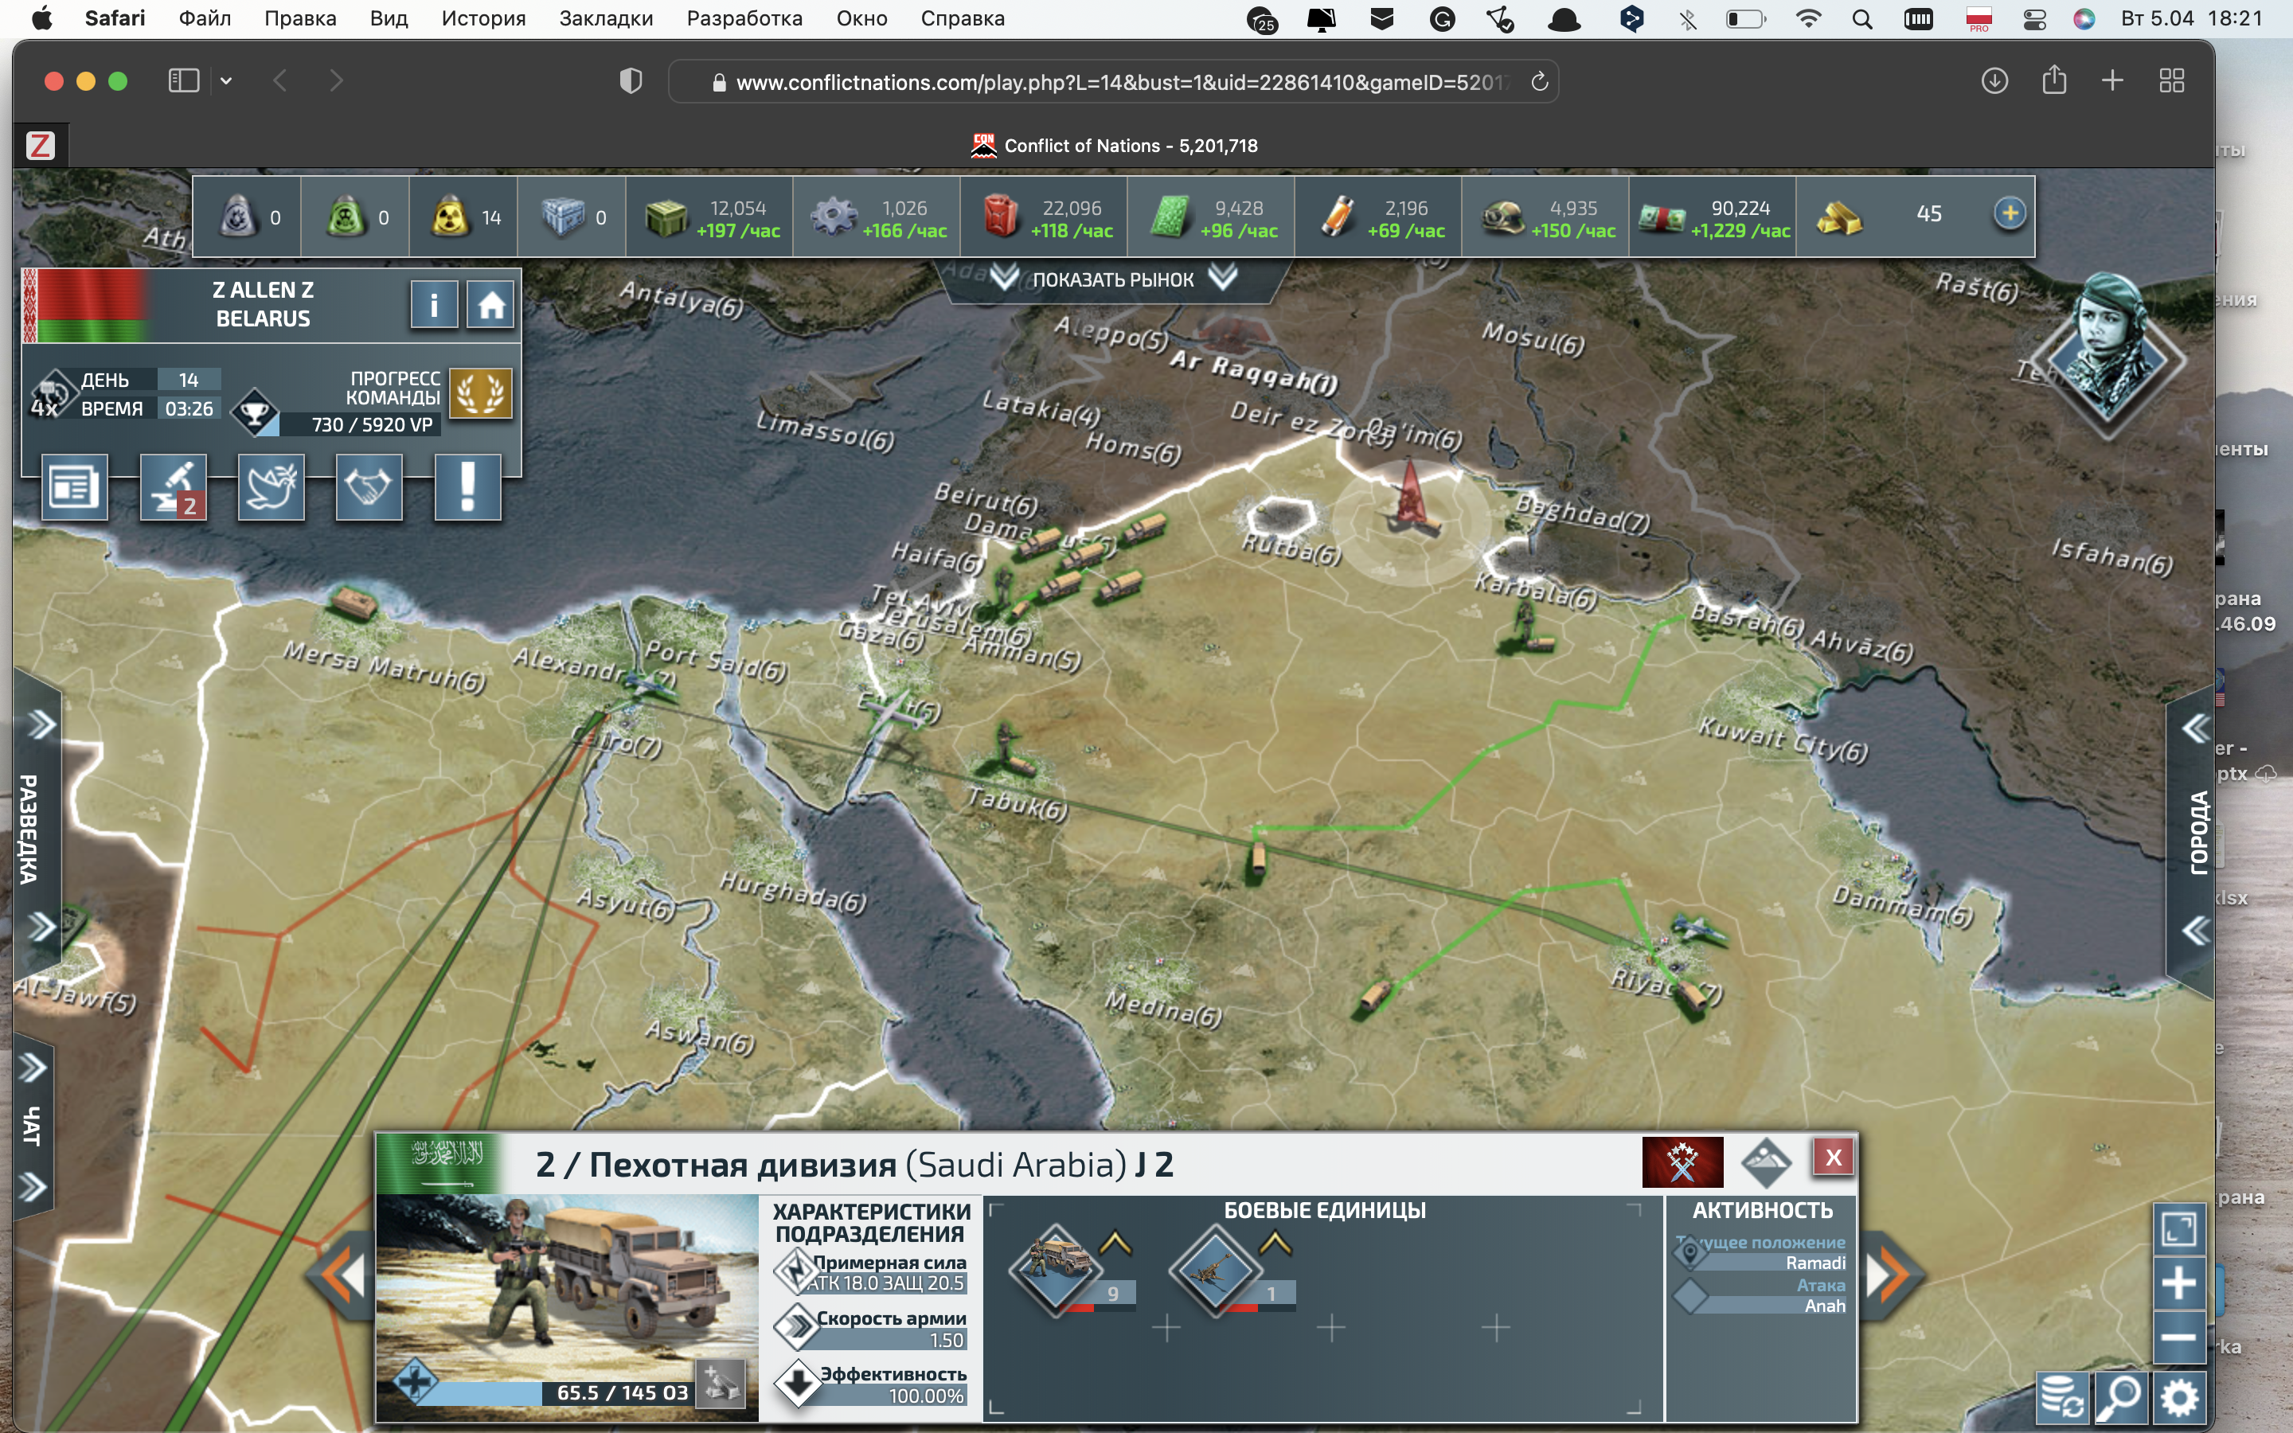Expand the Показать рынок market panel
This screenshot has width=2293, height=1433.
pyautogui.click(x=1112, y=279)
